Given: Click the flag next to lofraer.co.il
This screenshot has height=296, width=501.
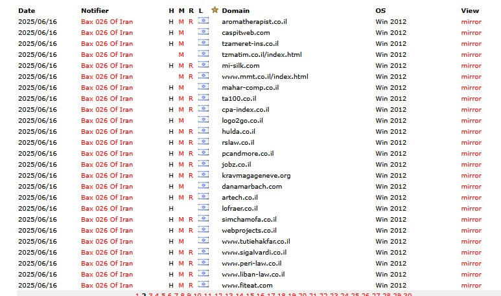Looking at the screenshot, I should (x=204, y=207).
